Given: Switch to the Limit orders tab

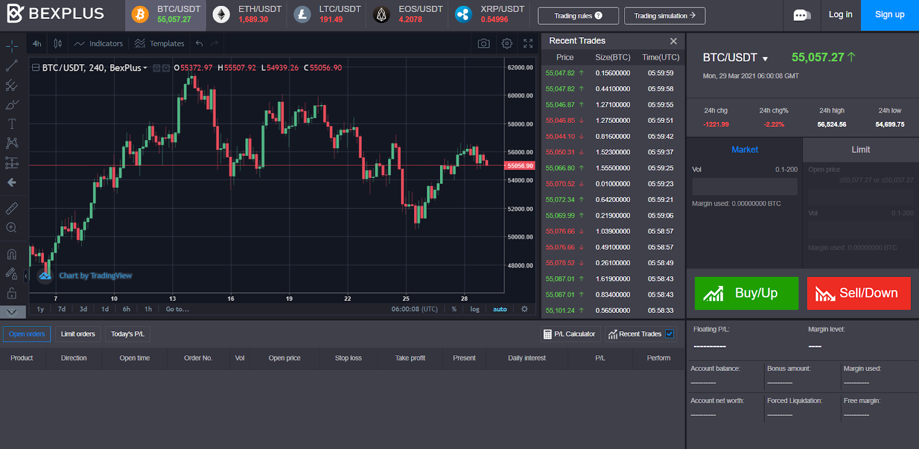Looking at the screenshot, I should coord(78,334).
